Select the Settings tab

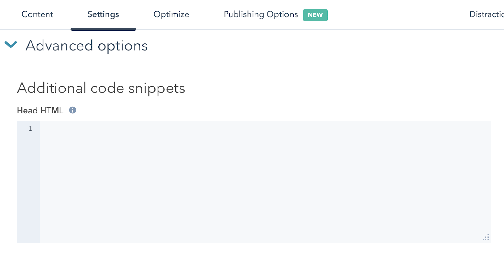[103, 14]
